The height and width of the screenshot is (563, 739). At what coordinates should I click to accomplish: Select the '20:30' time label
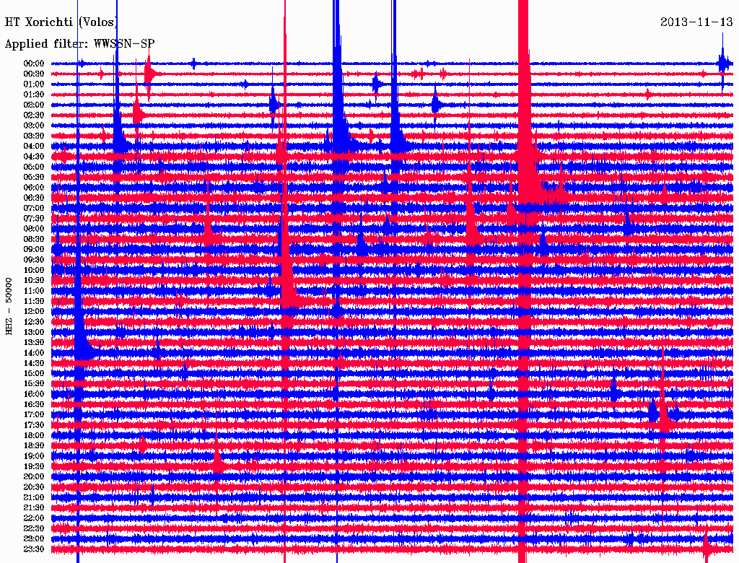34,487
